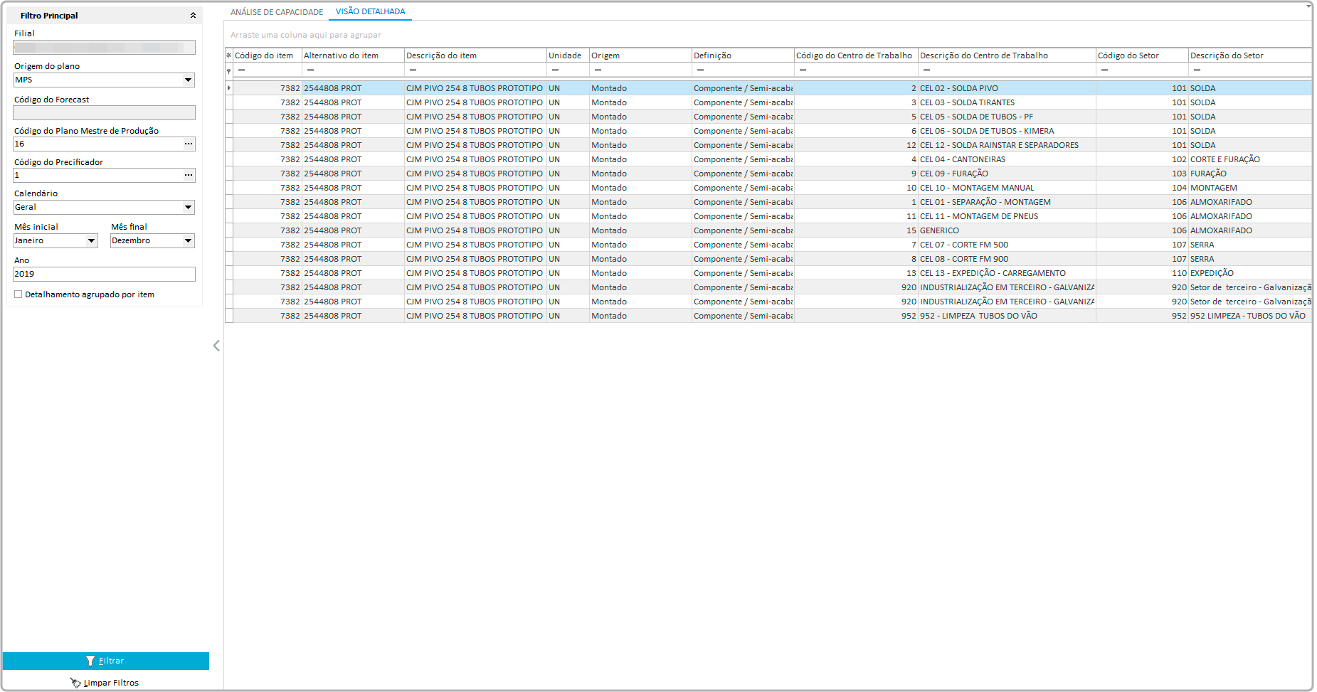Click the CORTE E FURAÇÃO sector cell
Image resolution: width=1317 pixels, height=692 pixels.
click(x=1250, y=159)
